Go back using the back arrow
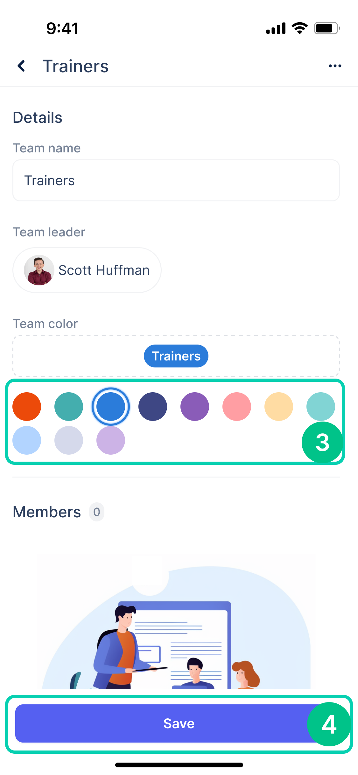The height and width of the screenshot is (775, 358). (x=21, y=66)
